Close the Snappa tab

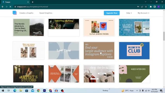(x=28, y=2)
